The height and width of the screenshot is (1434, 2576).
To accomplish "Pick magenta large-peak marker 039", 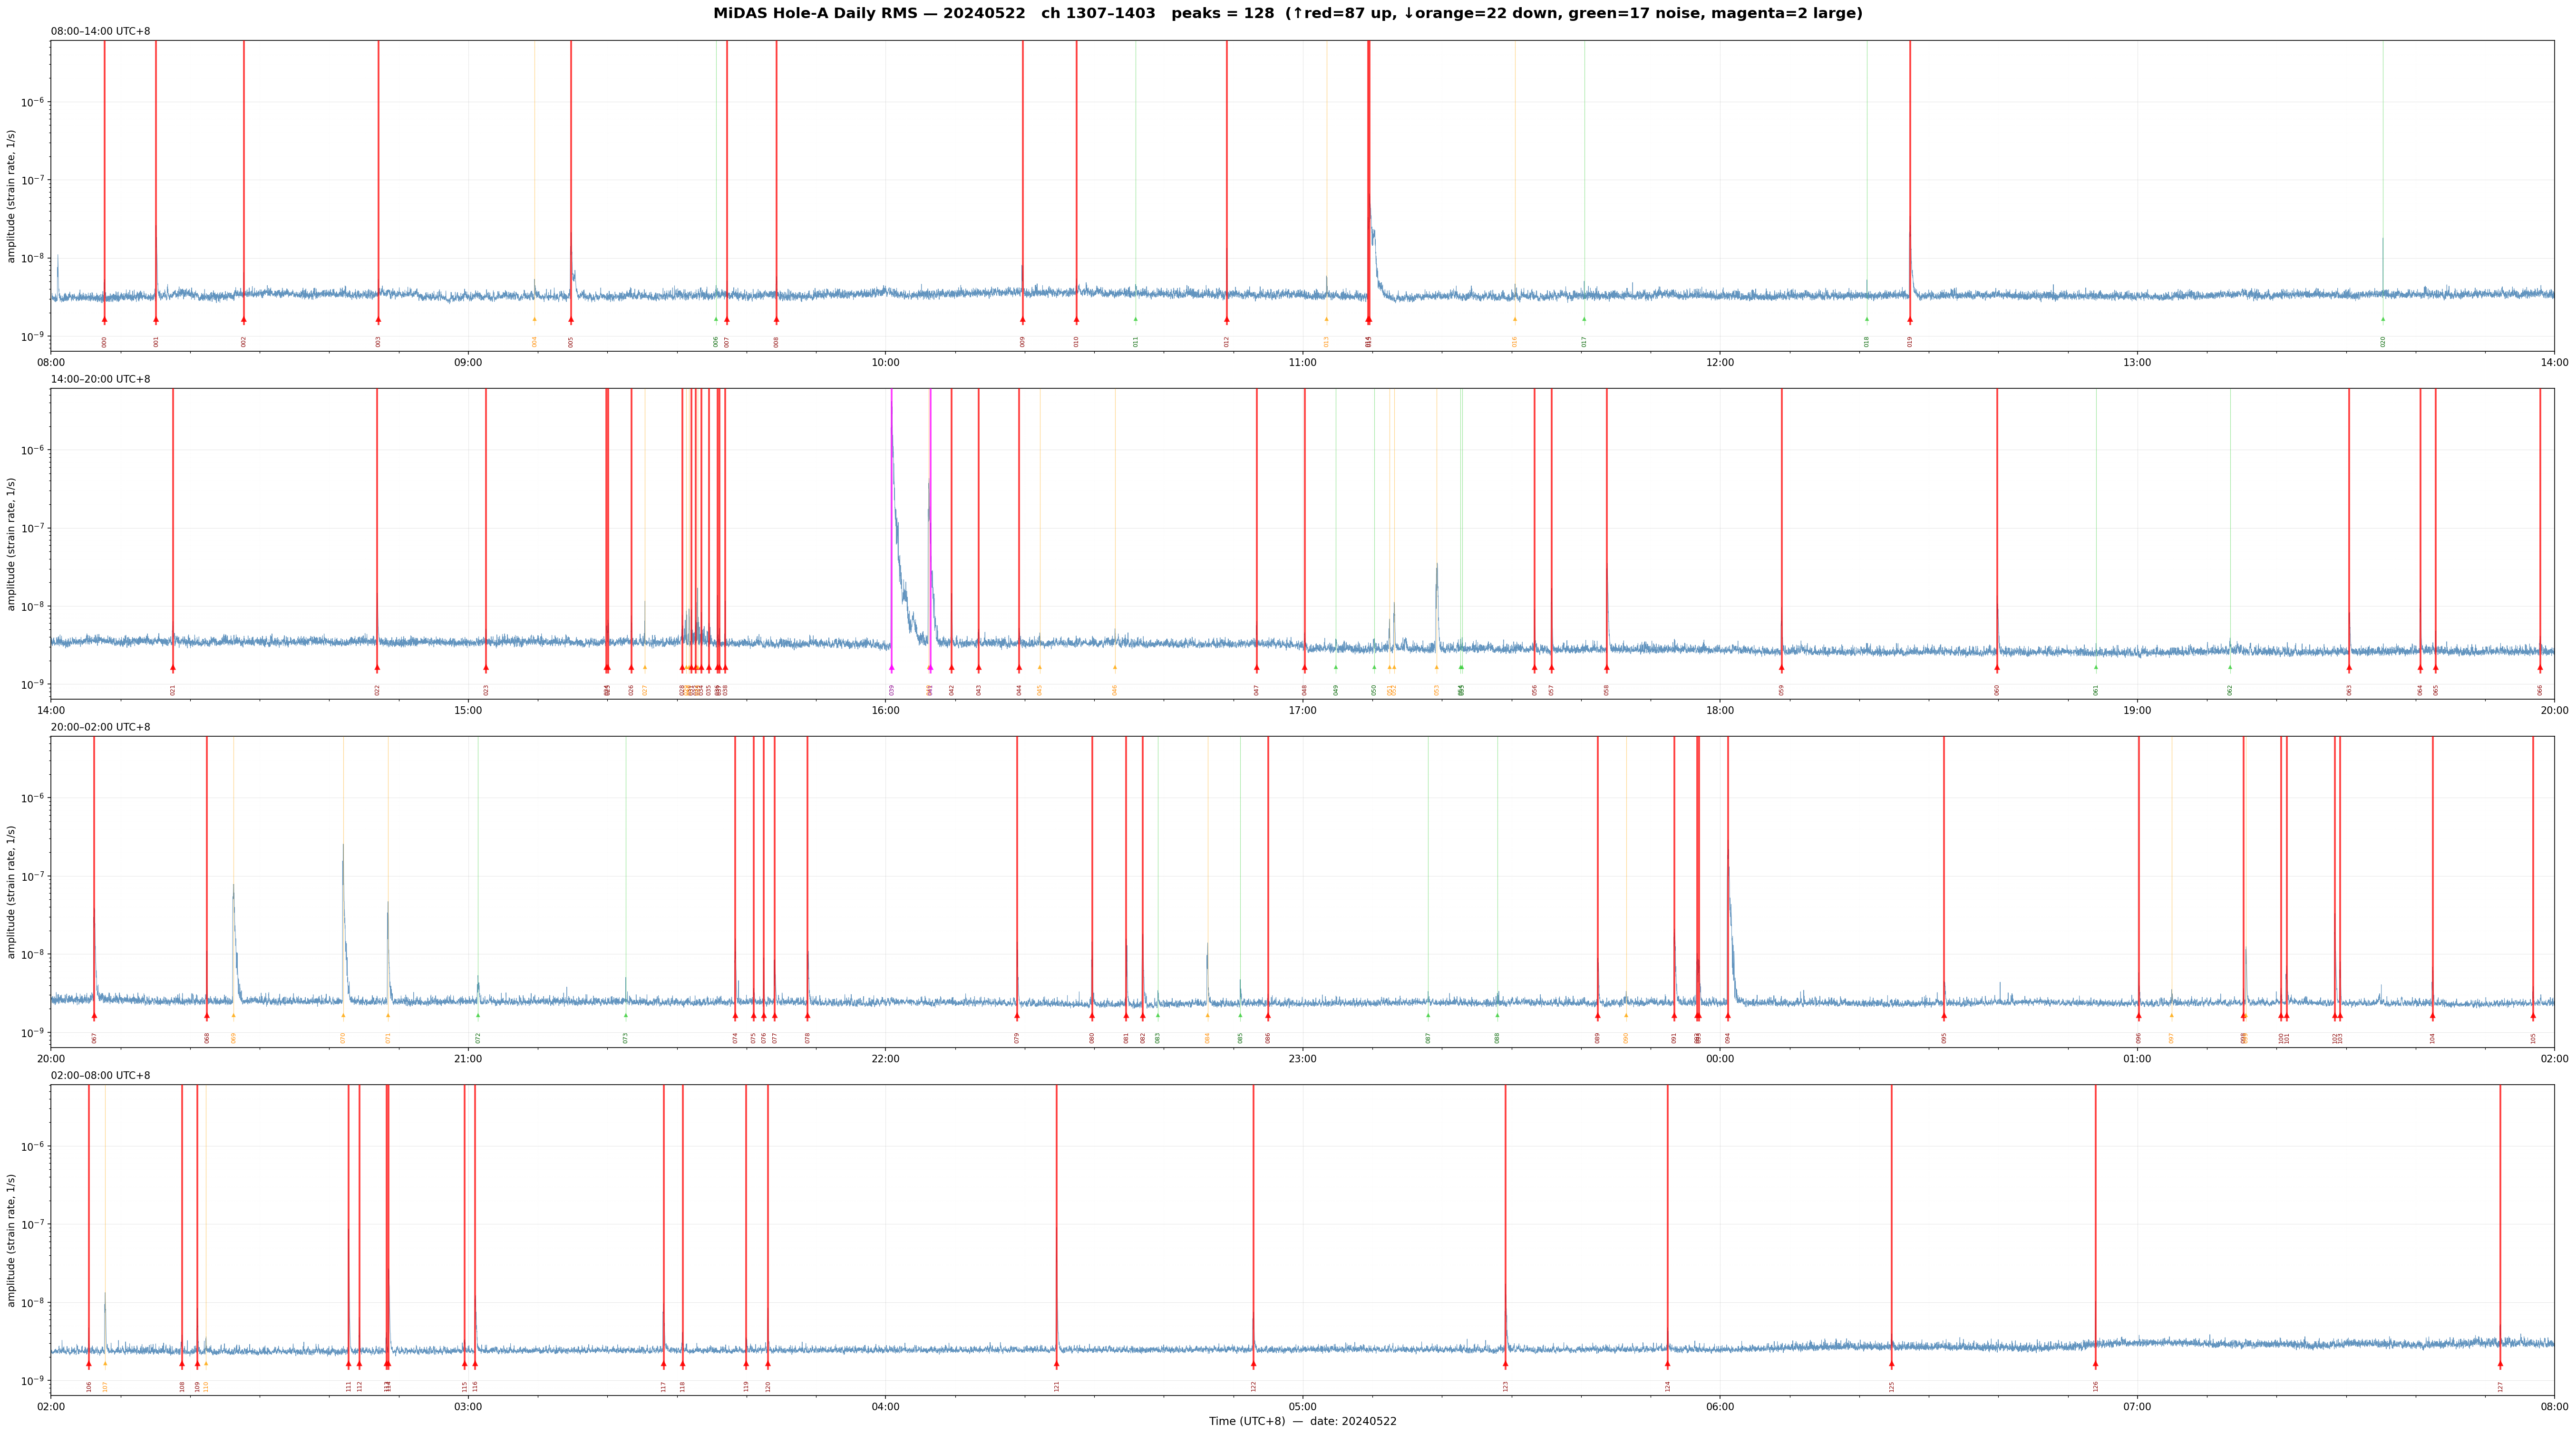I will tap(891, 667).
